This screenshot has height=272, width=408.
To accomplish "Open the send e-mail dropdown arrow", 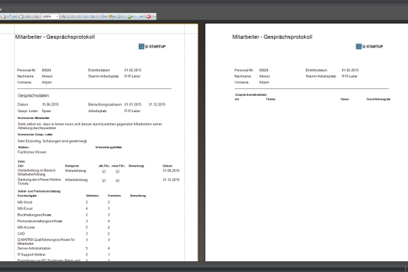I will (x=142, y=16).
